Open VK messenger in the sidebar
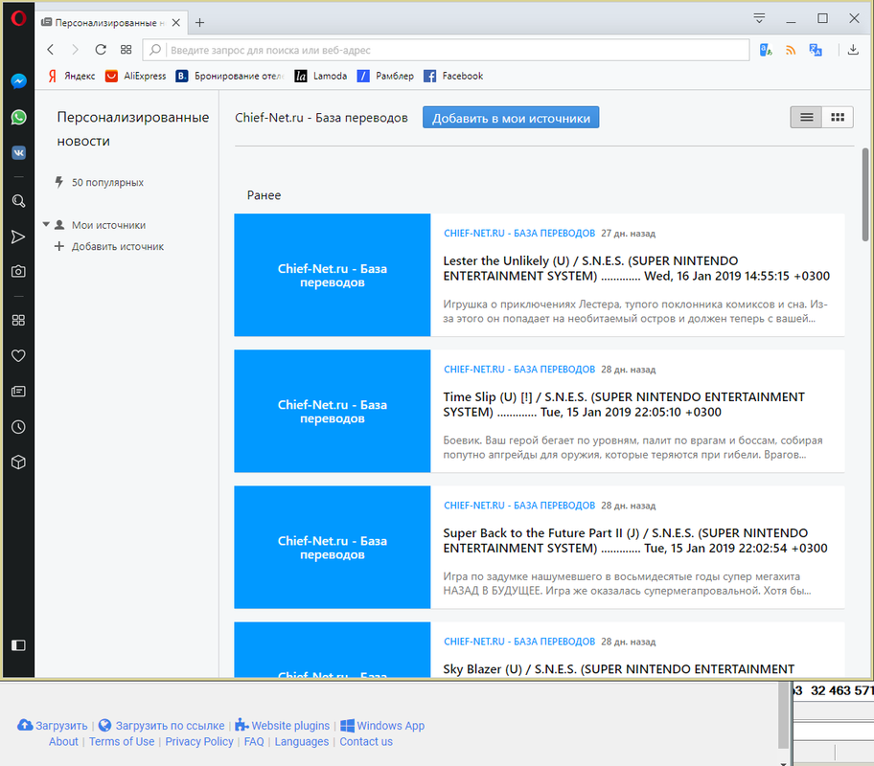Image resolution: width=874 pixels, height=766 pixels. click(x=18, y=152)
